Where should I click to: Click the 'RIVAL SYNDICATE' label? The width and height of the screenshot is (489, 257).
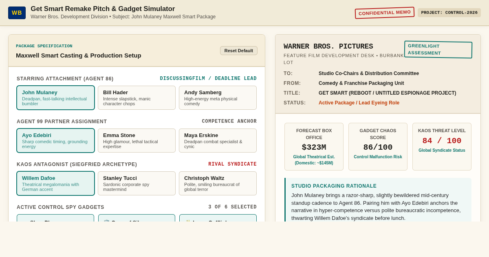point(233,164)
